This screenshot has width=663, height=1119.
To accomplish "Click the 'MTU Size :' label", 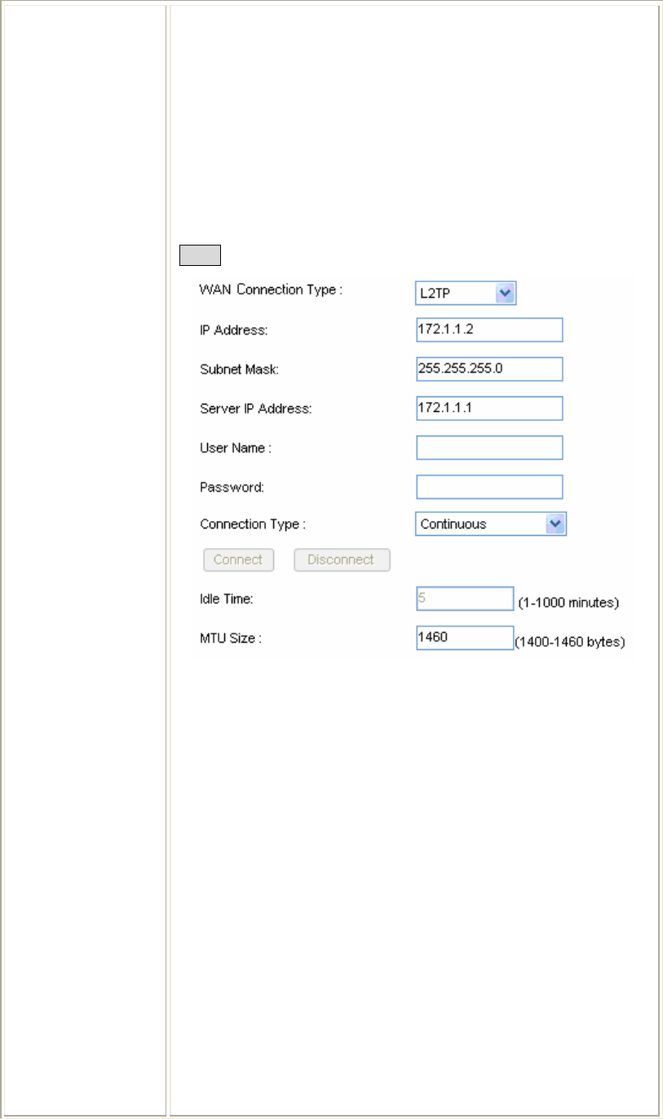I will click(x=230, y=639).
